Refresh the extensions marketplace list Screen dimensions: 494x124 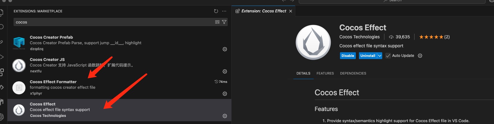tap(216, 11)
